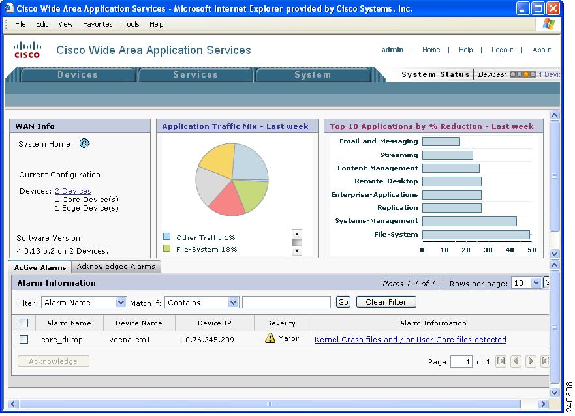The height and width of the screenshot is (416, 575).
Task: Go to next page of alarms
Action: point(530,361)
